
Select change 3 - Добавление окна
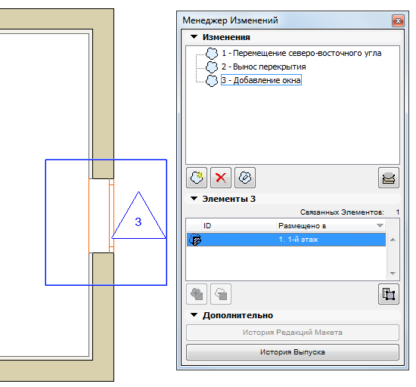click(262, 80)
